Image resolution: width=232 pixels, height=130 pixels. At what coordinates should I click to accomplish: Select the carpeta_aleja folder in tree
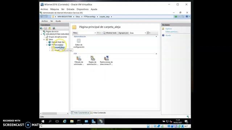click(x=59, y=47)
